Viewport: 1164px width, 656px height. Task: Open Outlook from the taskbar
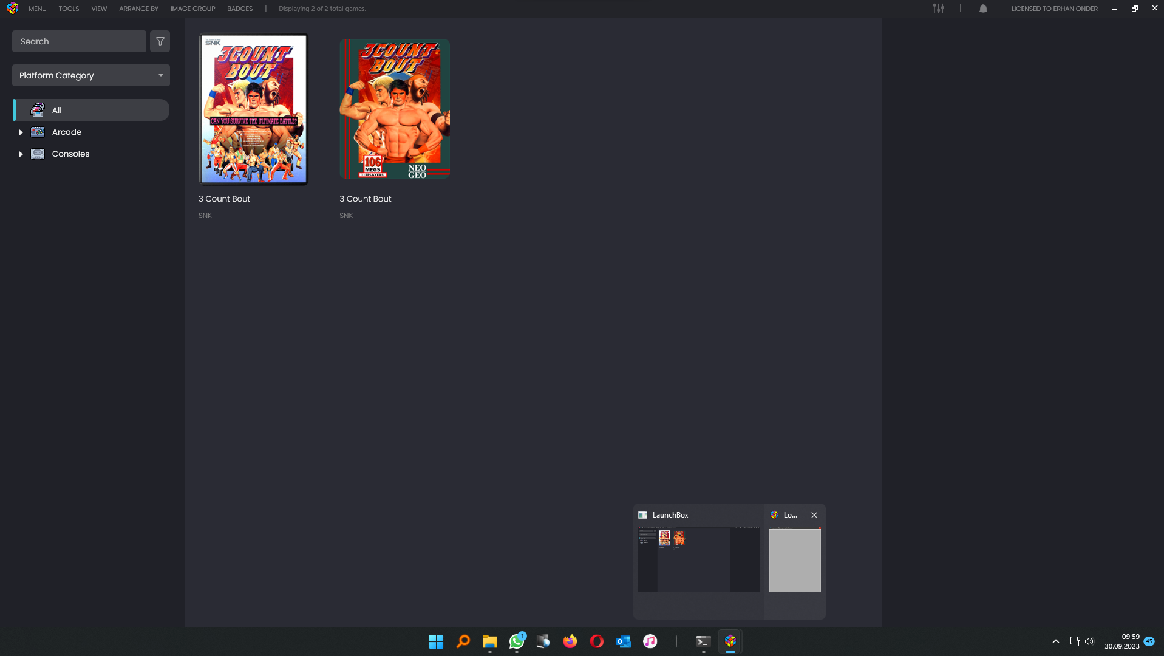[x=623, y=641]
